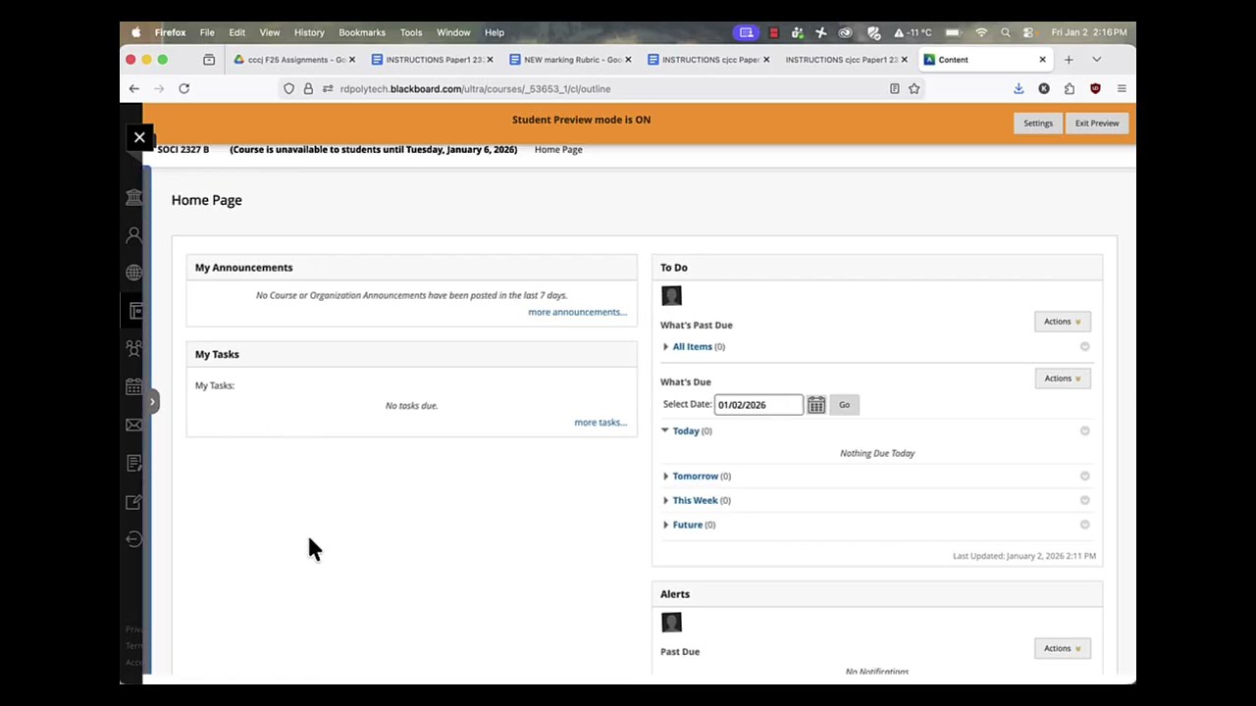Viewport: 1256px width, 706px height.
Task: Open a new tab with plus button
Action: [x=1069, y=60]
